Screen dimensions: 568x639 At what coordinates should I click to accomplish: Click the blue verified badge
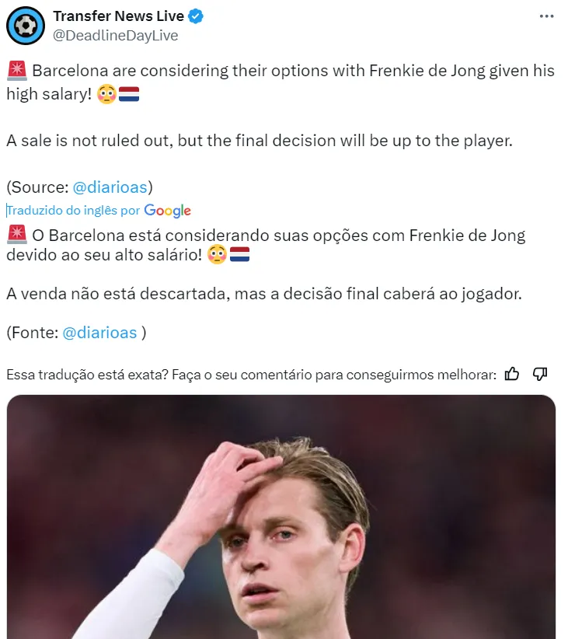(197, 16)
